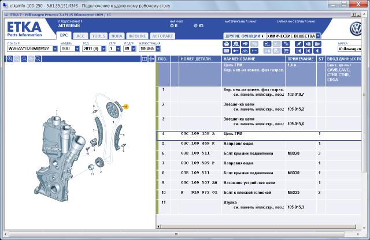Click the right-pointing tab arrow icon
The height and width of the screenshot is (240, 370).
tap(317, 44)
